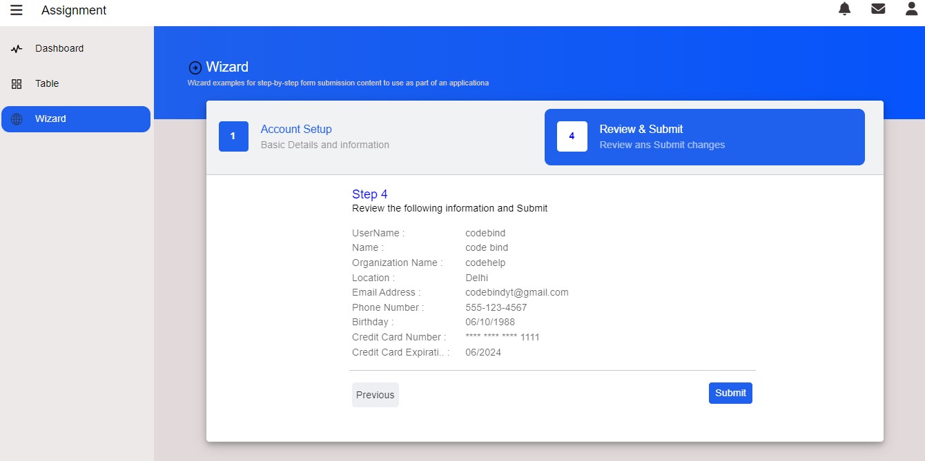
Task: Click the username value codebind
Action: click(x=485, y=233)
